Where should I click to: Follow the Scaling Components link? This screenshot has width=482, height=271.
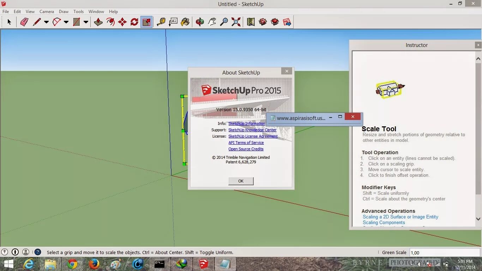pyautogui.click(x=384, y=222)
